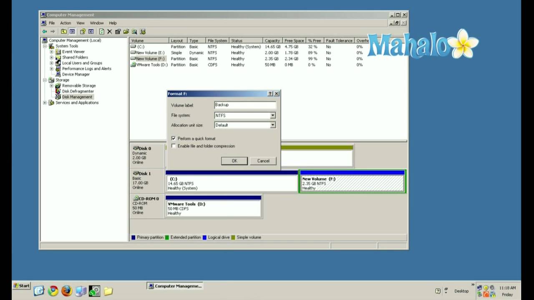
Task: Toggle Show/Hide Console Tree toolbar icon
Action: point(72,32)
